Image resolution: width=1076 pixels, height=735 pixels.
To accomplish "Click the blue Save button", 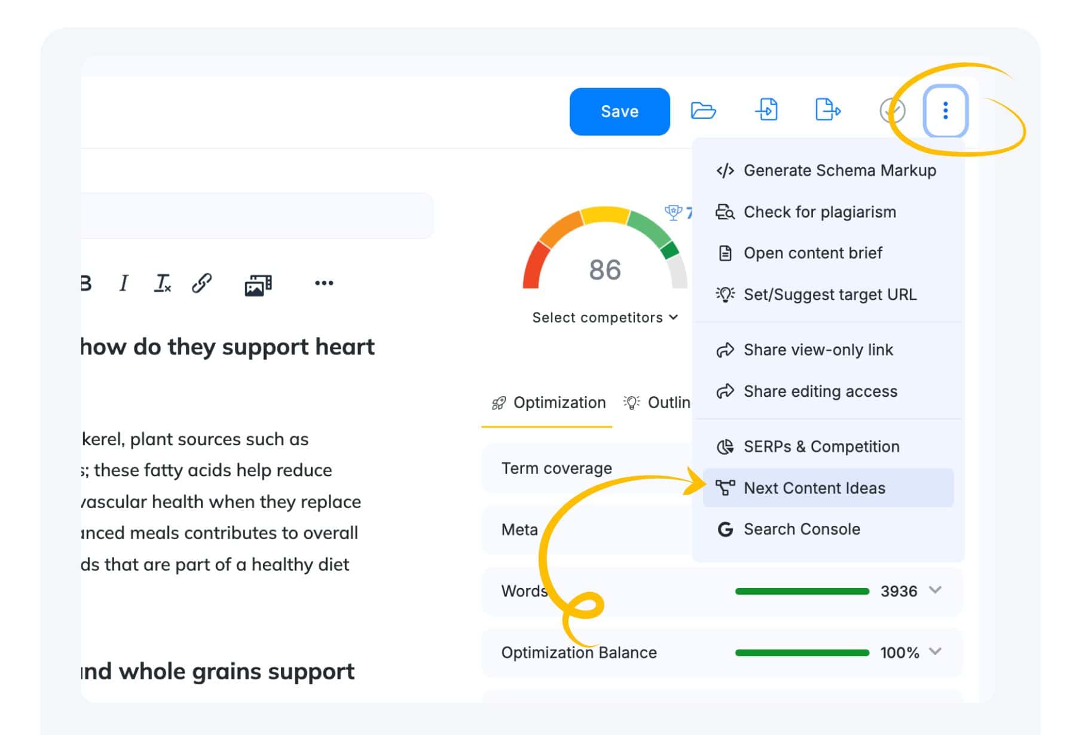I will 619,111.
